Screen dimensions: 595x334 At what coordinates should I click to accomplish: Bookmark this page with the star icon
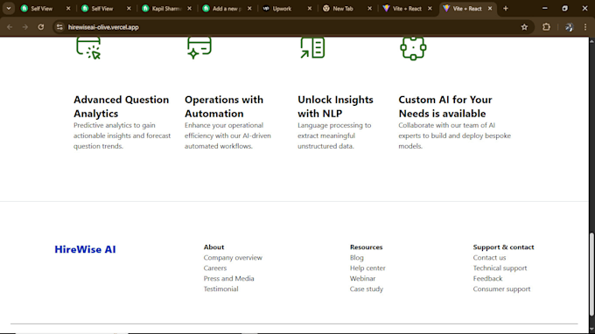pos(524,27)
